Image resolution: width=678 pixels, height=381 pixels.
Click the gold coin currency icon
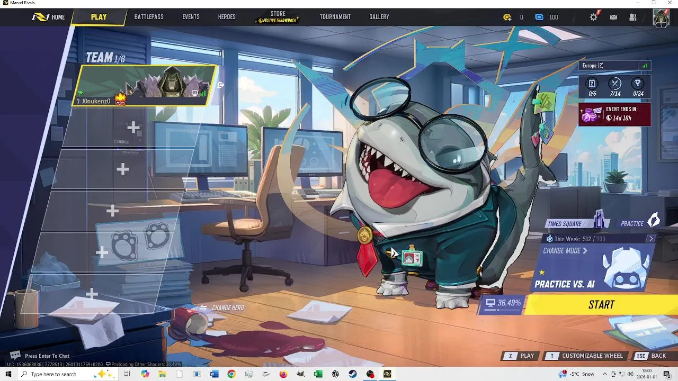[x=507, y=17]
